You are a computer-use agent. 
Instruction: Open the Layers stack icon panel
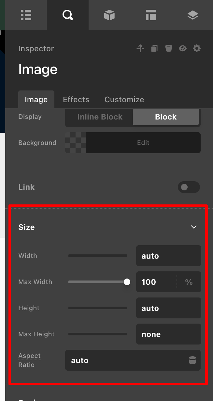(193, 15)
